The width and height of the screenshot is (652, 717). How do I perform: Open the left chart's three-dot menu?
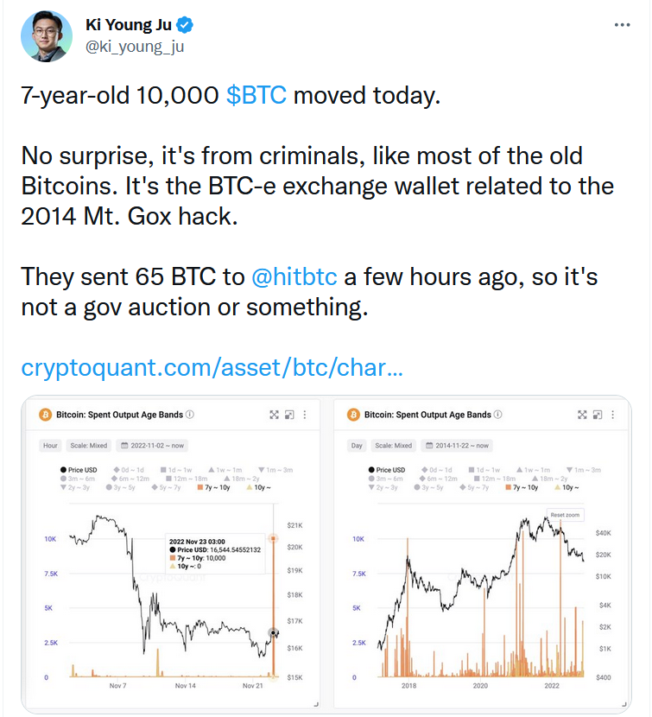305,415
